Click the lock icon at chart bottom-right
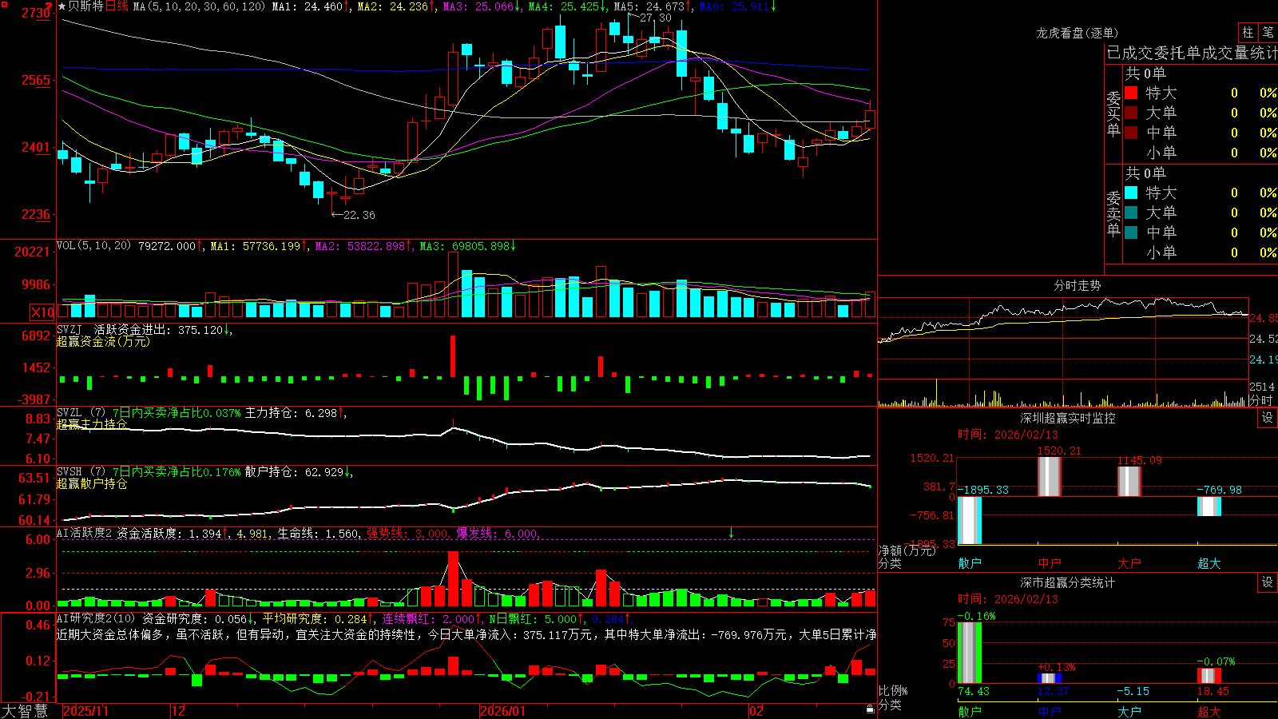This screenshot has width=1278, height=719. [871, 709]
